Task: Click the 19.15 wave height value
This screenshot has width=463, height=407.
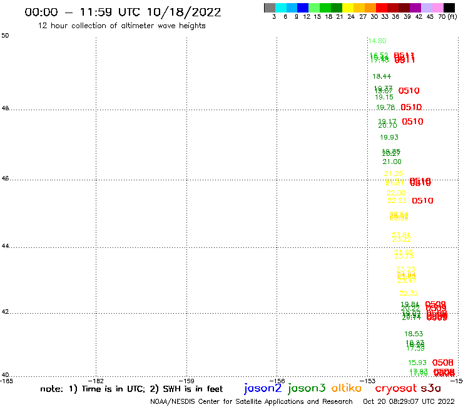Action: tap(384, 97)
